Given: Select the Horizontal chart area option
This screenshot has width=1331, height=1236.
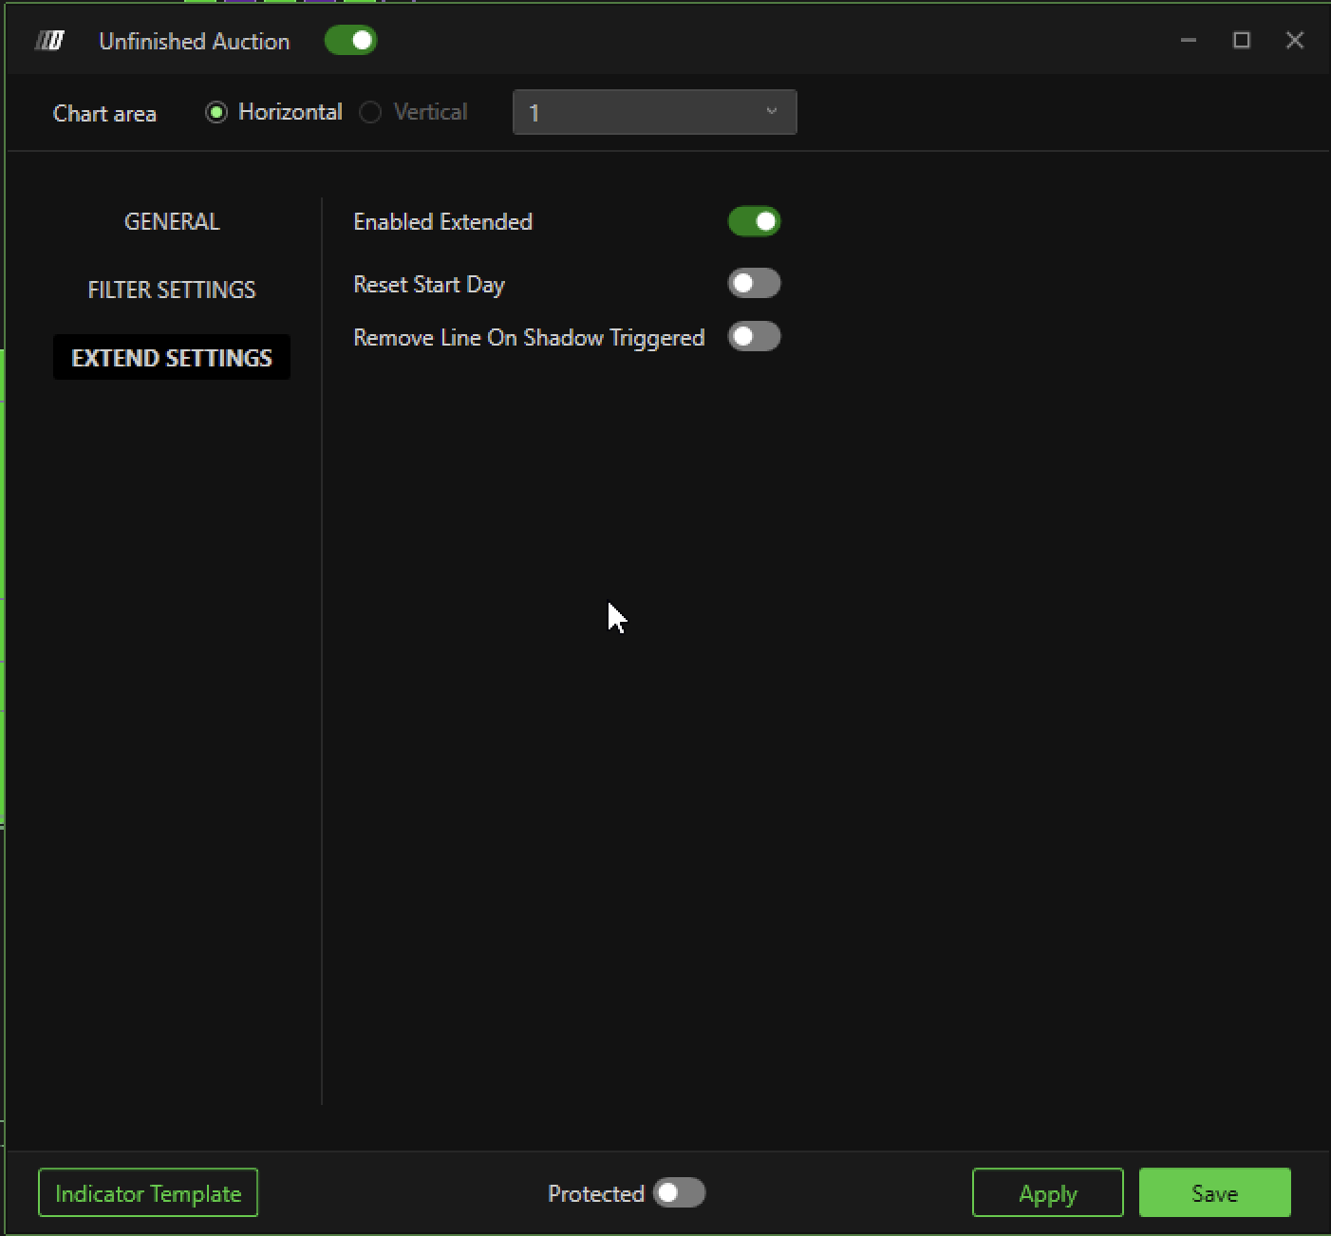Looking at the screenshot, I should (x=216, y=113).
